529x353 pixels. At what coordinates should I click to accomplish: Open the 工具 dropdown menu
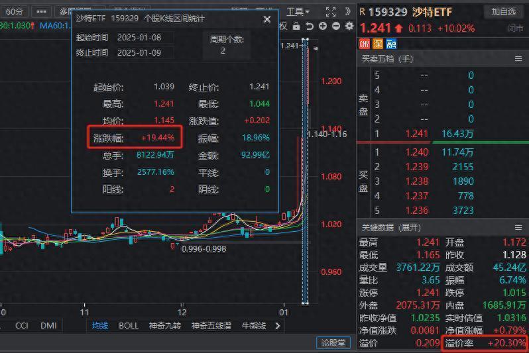pos(298,12)
